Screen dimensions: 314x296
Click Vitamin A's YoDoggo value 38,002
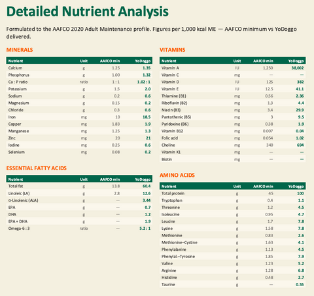pyautogui.click(x=298, y=68)
